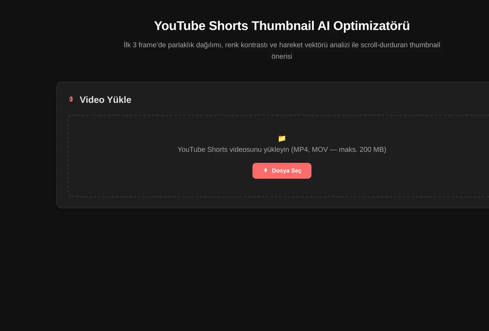This screenshot has height=331, width=489.
Task: Click the folder icon in the drop zone
Action: (282, 138)
